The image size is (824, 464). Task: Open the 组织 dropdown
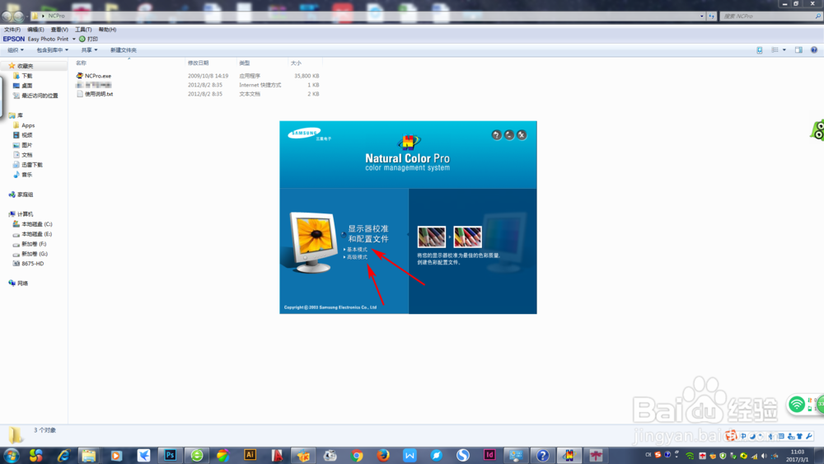(15, 50)
